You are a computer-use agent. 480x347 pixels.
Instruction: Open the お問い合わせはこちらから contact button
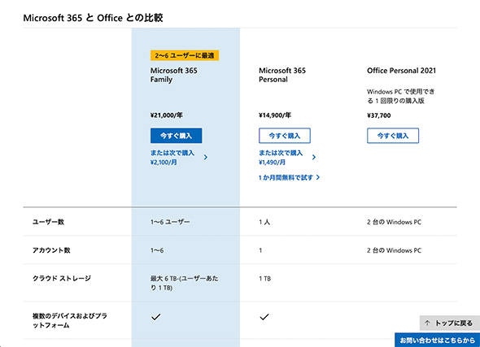tap(438, 340)
